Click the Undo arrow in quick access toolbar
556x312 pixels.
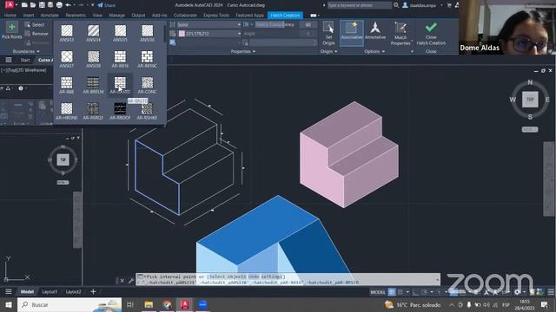[x=68, y=5]
